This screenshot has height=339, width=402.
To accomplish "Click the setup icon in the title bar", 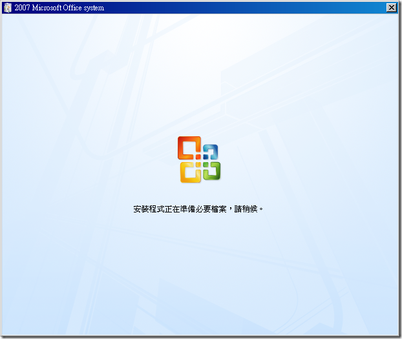I will click(x=8, y=8).
